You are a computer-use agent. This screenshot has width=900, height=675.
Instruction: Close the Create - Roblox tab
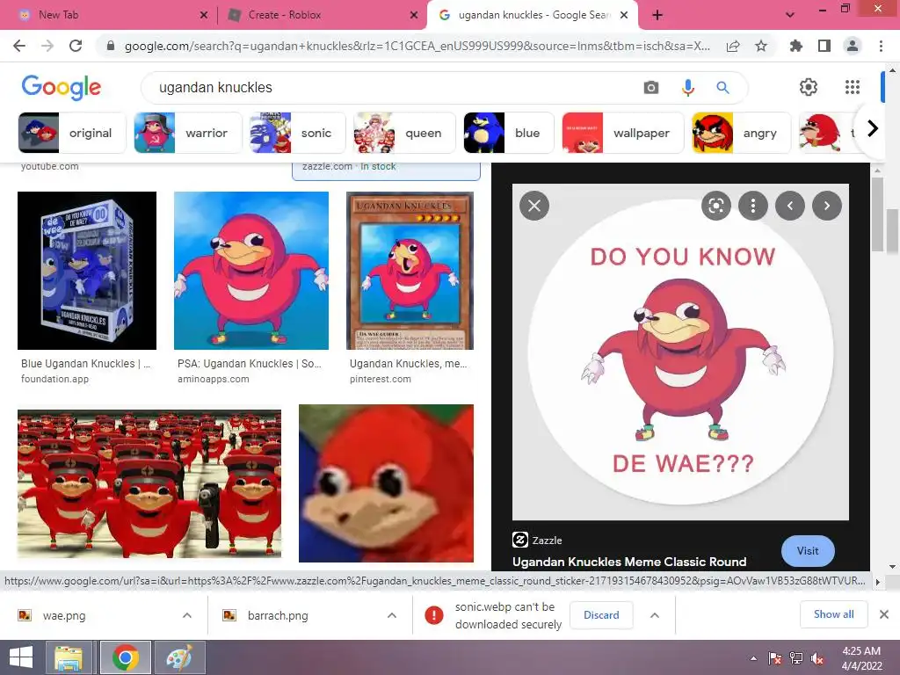[x=414, y=15]
